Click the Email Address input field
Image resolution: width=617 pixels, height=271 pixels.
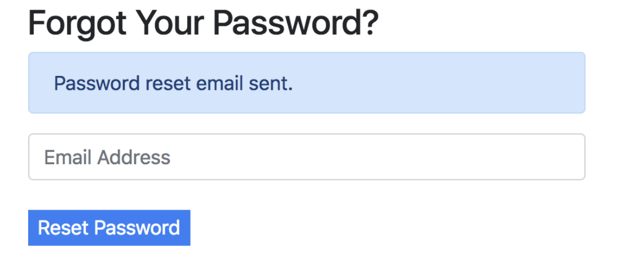click(x=306, y=157)
